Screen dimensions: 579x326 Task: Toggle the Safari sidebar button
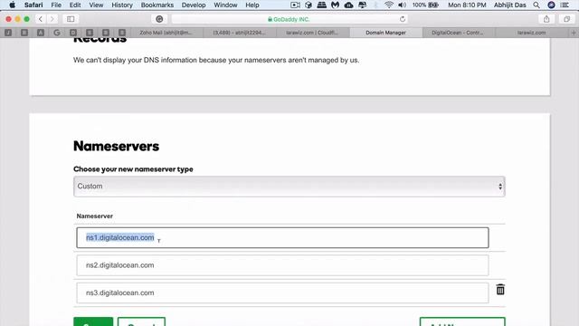[x=71, y=19]
